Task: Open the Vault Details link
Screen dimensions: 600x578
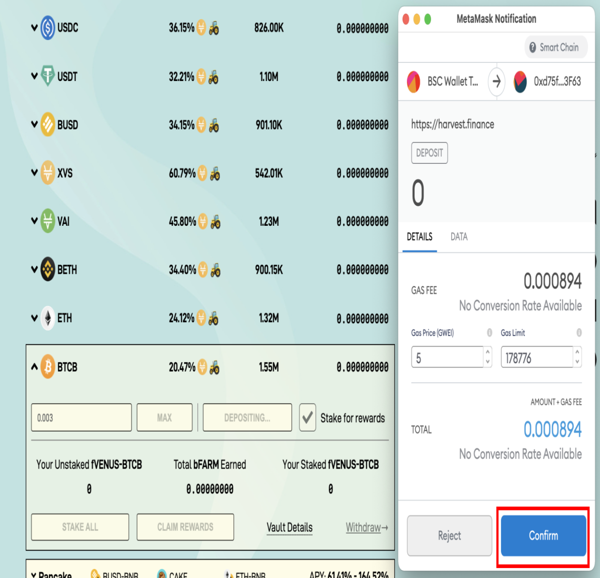Action: click(289, 528)
